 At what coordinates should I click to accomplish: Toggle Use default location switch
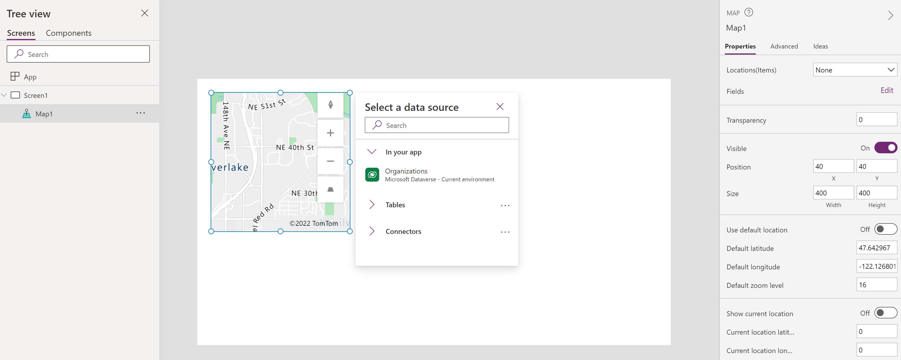pos(884,229)
